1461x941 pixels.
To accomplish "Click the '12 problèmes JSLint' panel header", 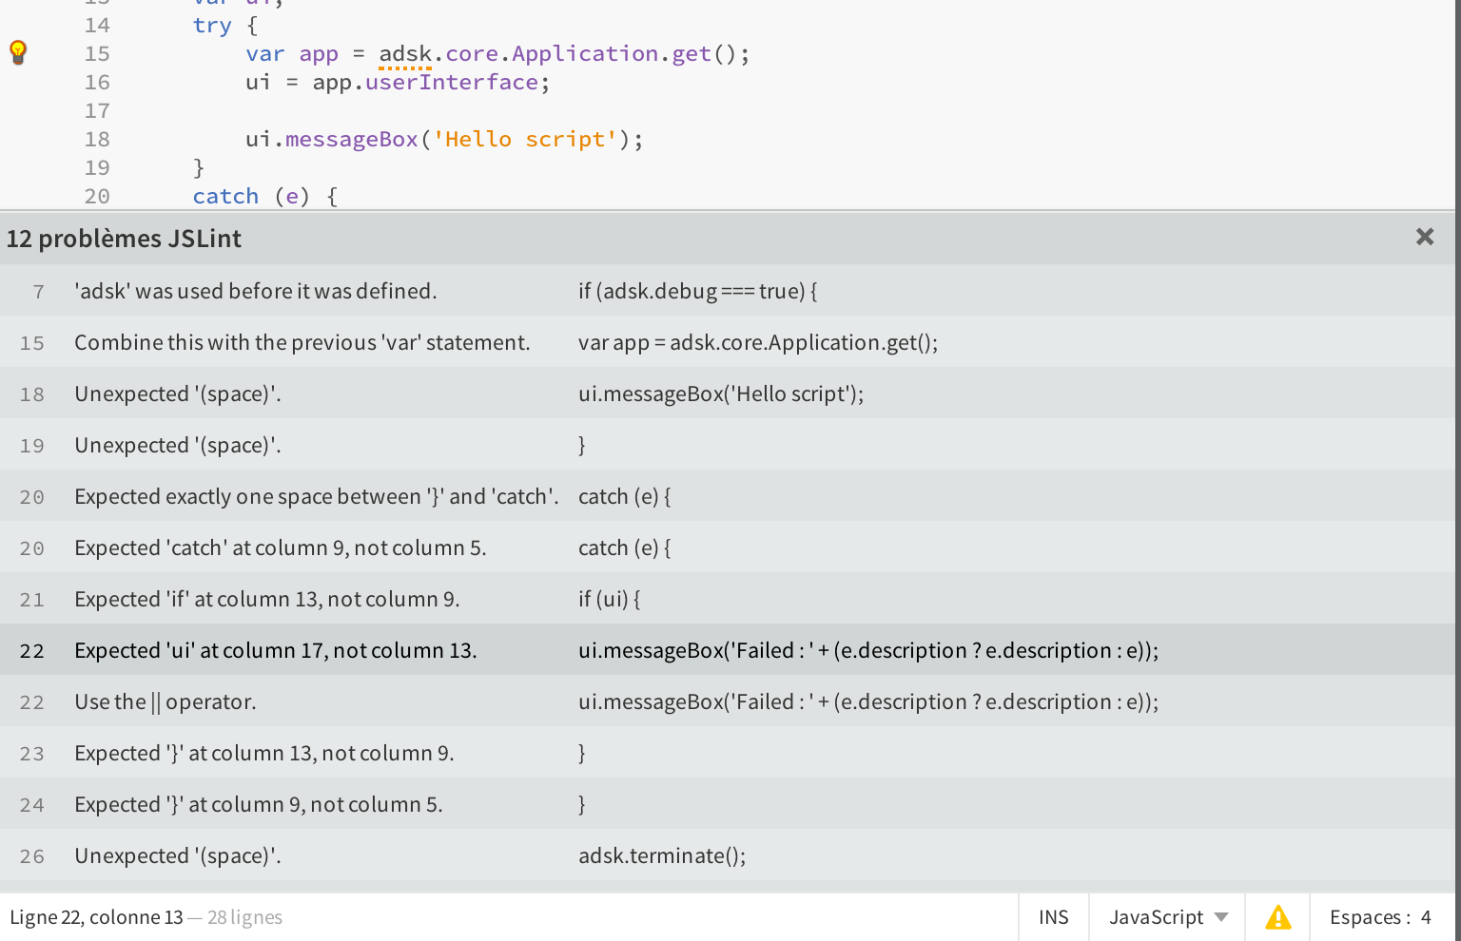I will click(x=124, y=239).
